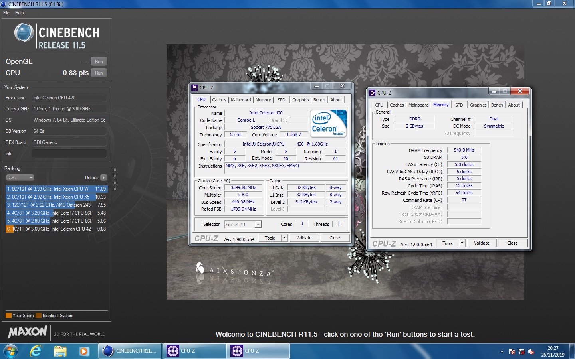Click the Intel Celeron inside logo

tap(329, 124)
